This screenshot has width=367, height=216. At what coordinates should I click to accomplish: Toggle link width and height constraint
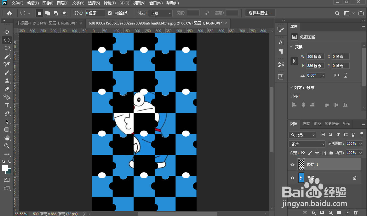click(x=294, y=61)
